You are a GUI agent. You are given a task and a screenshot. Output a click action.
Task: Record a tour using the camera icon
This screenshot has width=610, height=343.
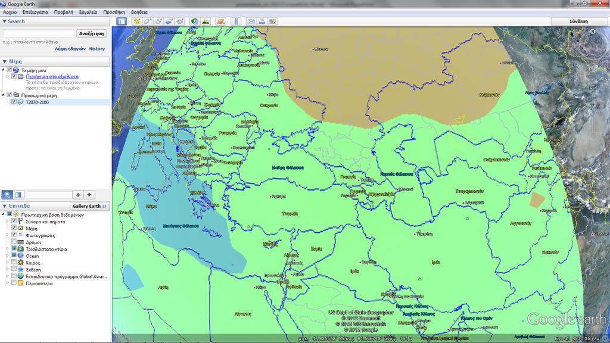tap(180, 21)
